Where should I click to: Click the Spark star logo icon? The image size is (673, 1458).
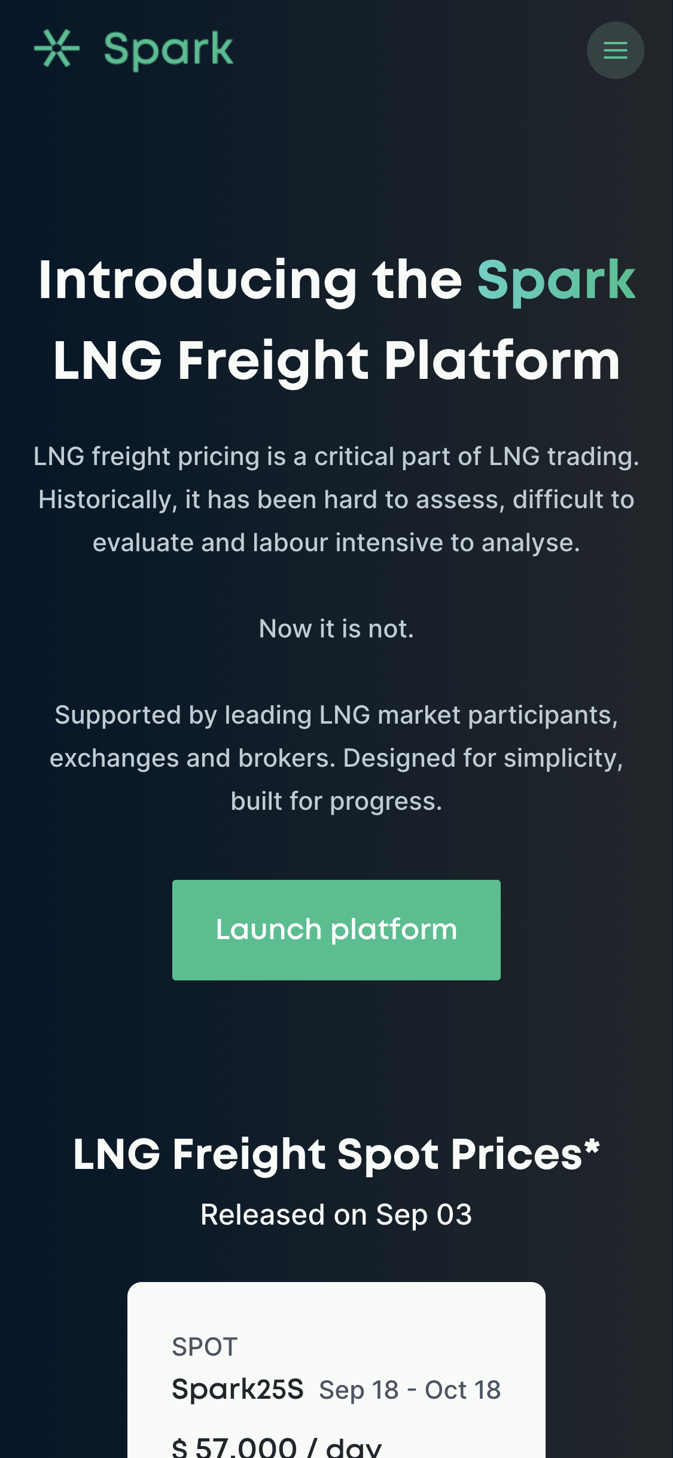[x=57, y=48]
